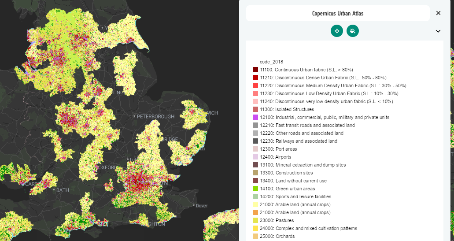This screenshot has height=241, width=454.
Task: Click the '12230: Railways and associated land' text
Action: coord(299,141)
